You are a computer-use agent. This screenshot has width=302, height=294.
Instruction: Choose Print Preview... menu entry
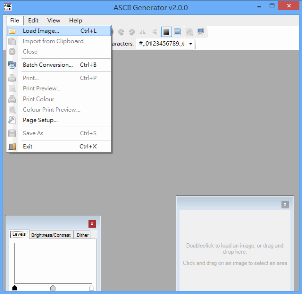(x=59, y=88)
